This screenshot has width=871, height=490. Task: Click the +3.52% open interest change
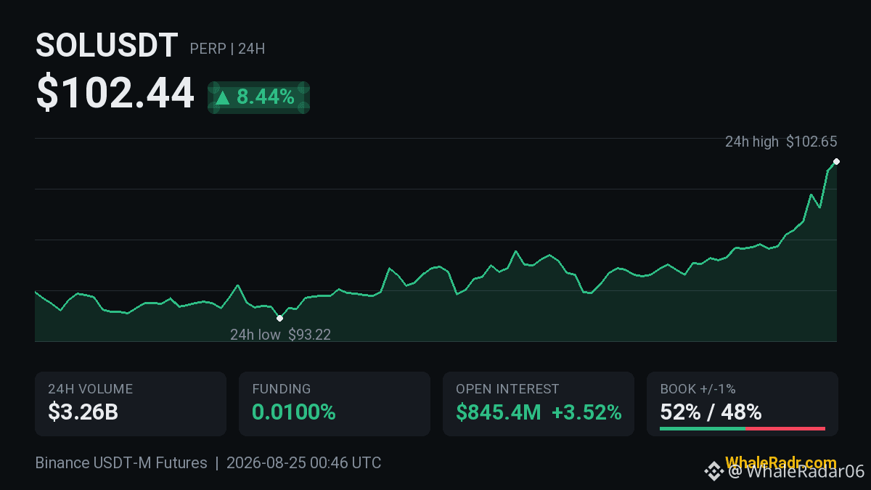tap(586, 412)
